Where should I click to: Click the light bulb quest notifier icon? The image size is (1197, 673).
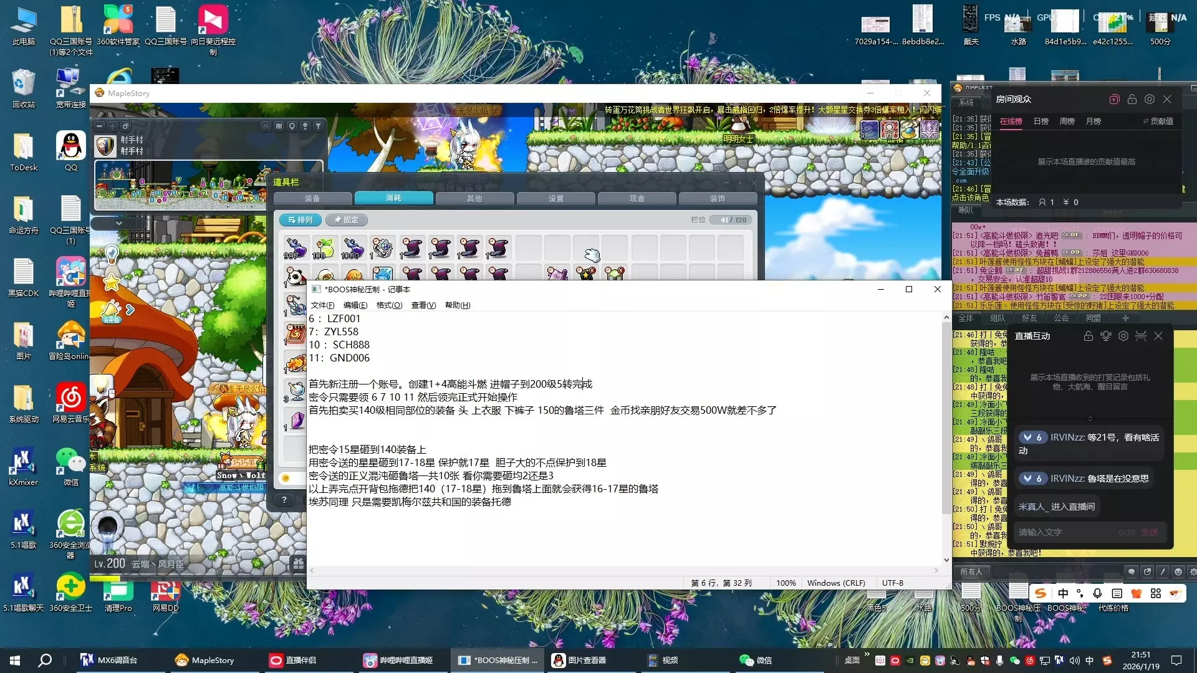pyautogui.click(x=112, y=254)
